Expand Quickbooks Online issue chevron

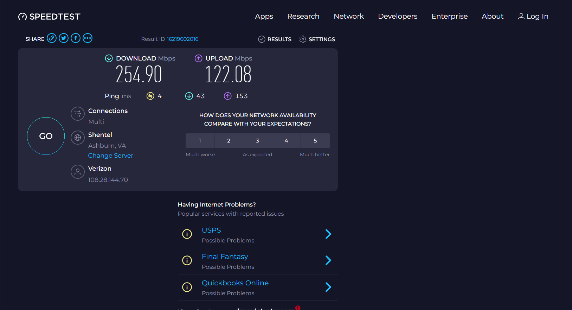pos(328,287)
